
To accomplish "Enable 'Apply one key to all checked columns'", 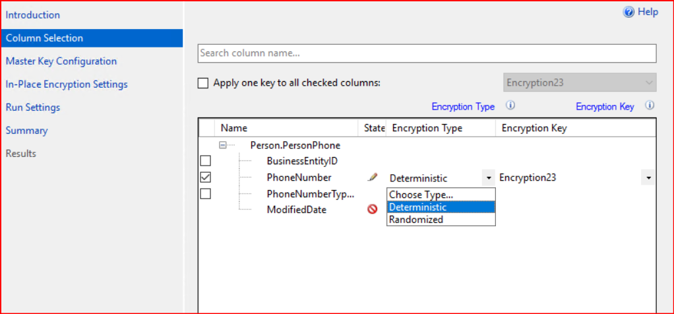I will (203, 84).
